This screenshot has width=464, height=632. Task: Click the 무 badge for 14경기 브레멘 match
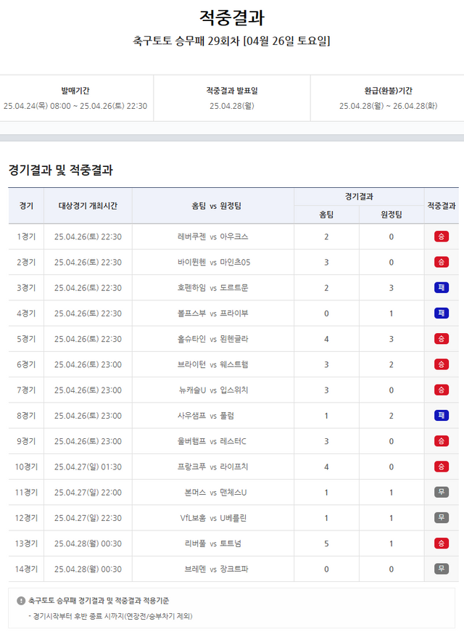point(441,569)
